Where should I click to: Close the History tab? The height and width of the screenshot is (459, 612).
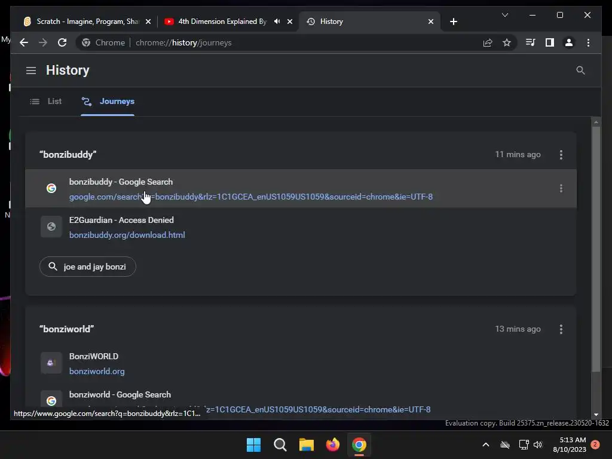430,22
